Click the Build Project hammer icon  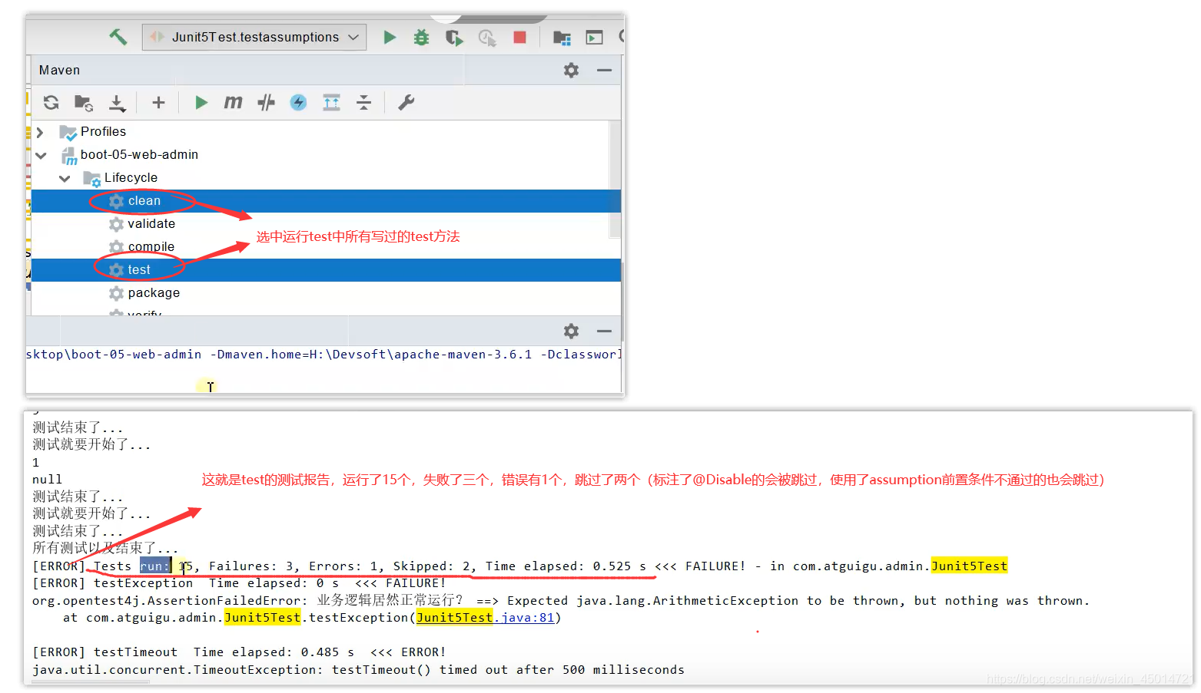pos(118,37)
